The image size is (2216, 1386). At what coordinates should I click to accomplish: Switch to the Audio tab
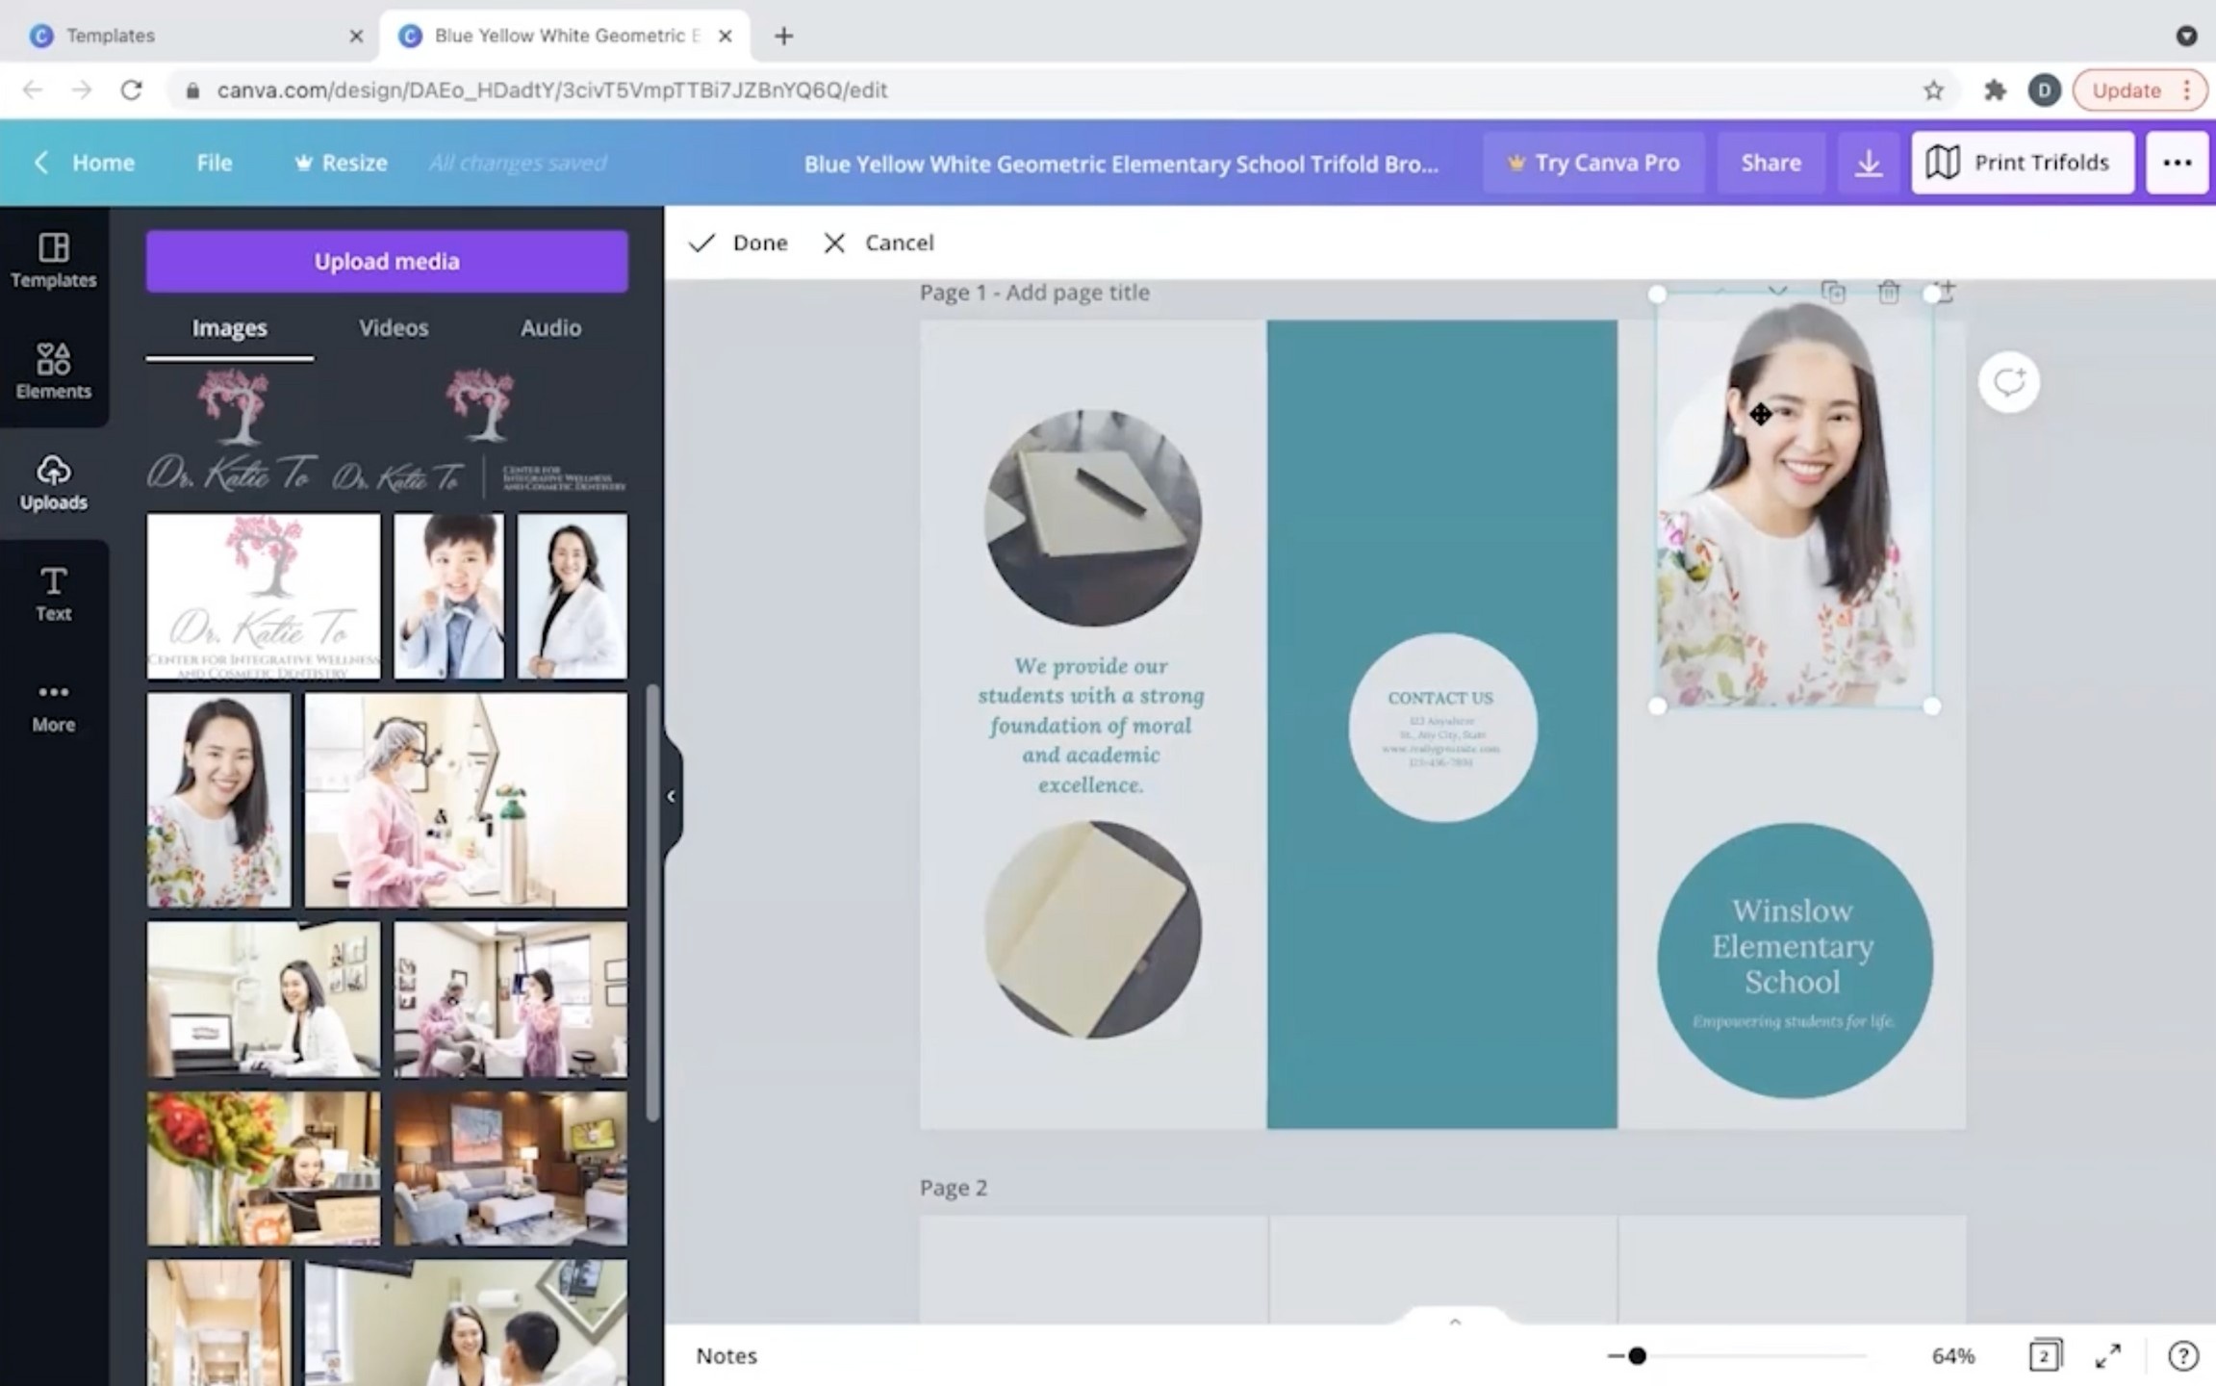(550, 328)
